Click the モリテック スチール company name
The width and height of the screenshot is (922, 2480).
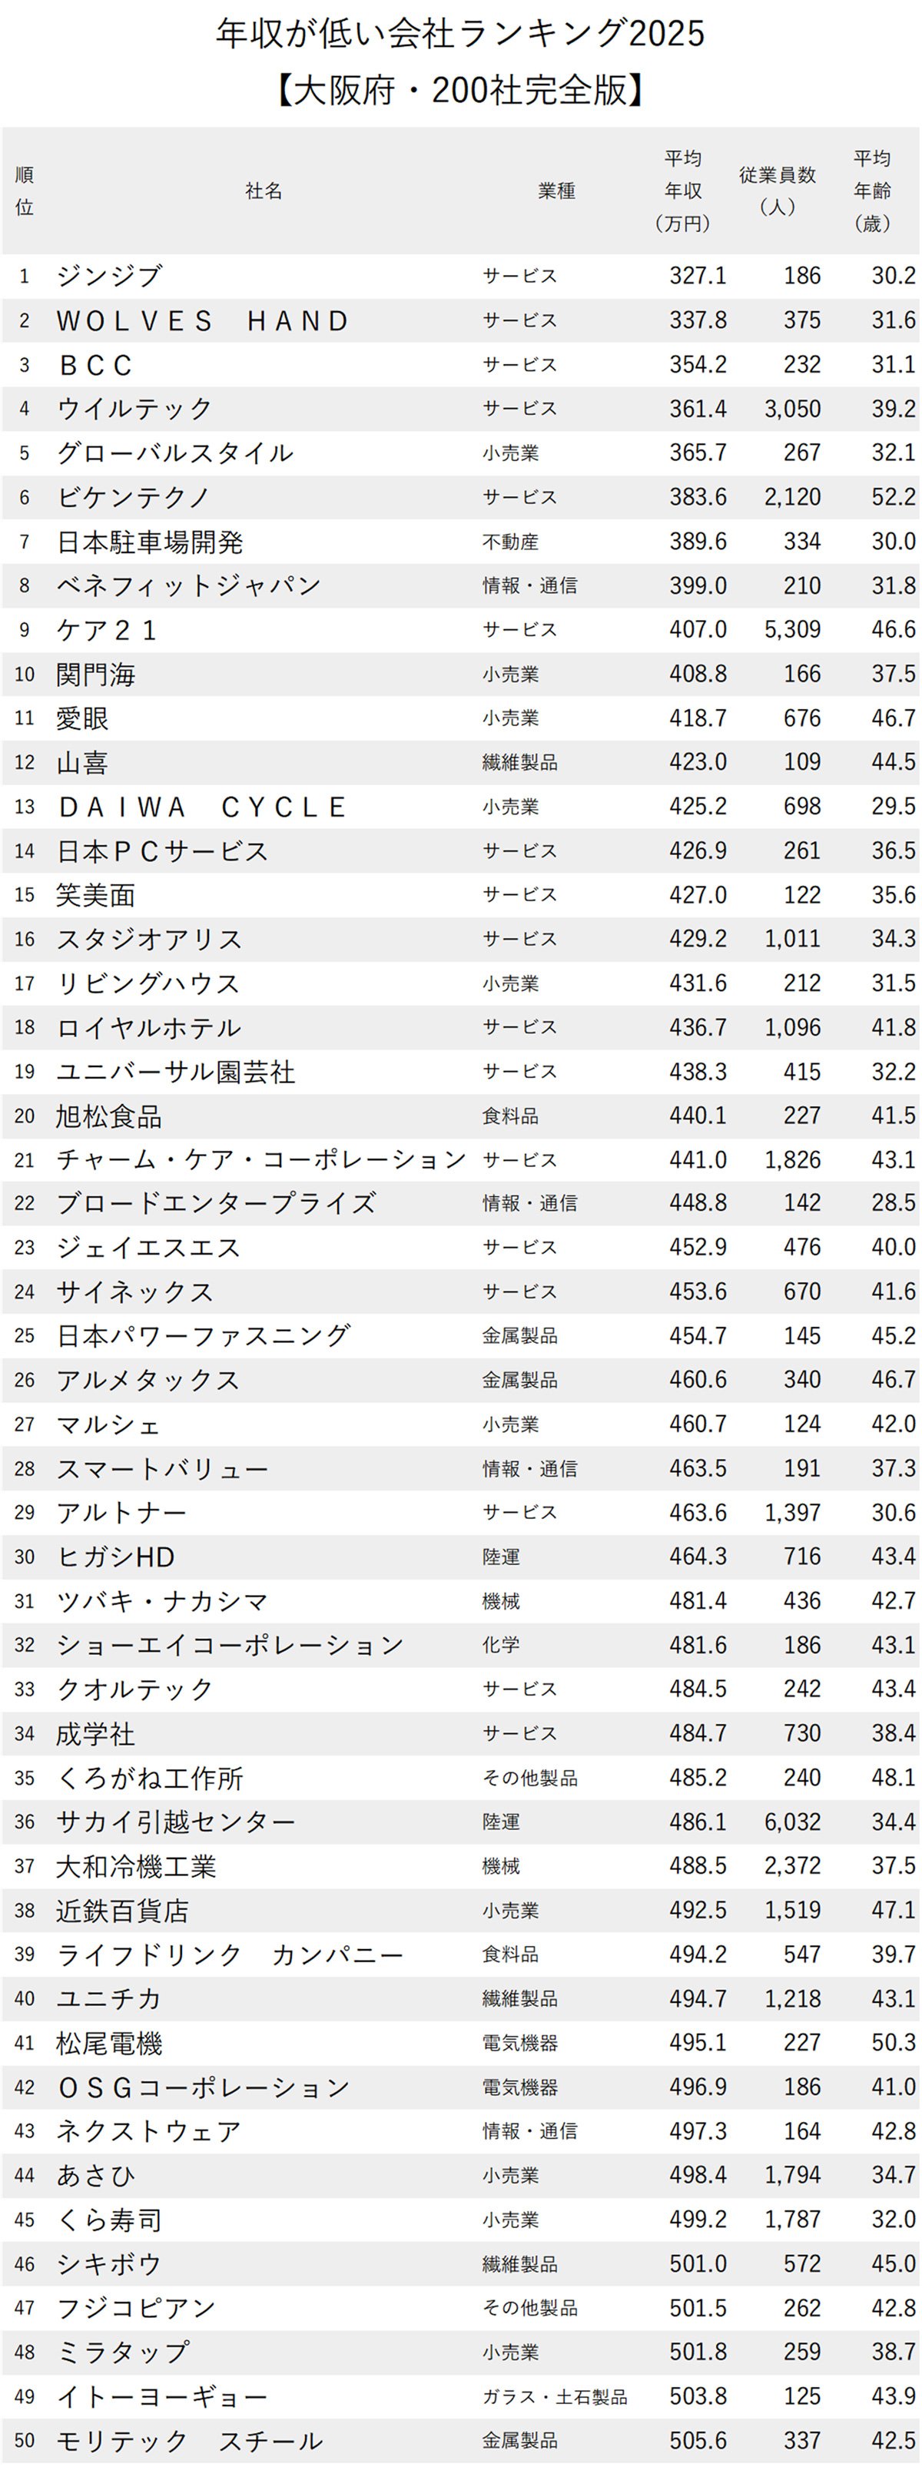(x=189, y=2441)
